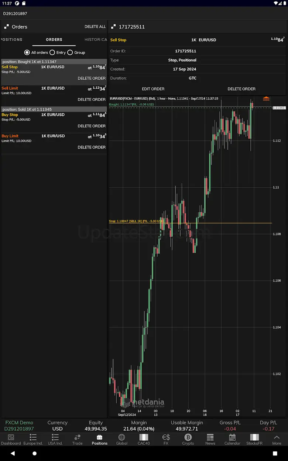Image resolution: width=288 pixels, height=461 pixels.
Task: Click the Currency USD value
Action: 57,429
